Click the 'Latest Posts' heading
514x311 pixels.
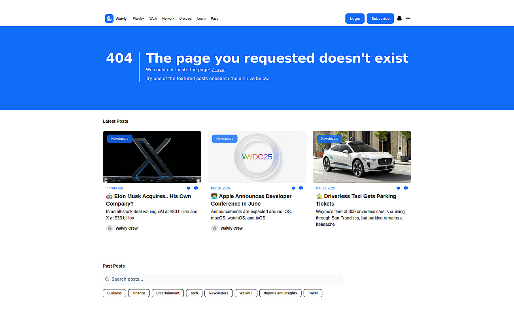(x=115, y=121)
